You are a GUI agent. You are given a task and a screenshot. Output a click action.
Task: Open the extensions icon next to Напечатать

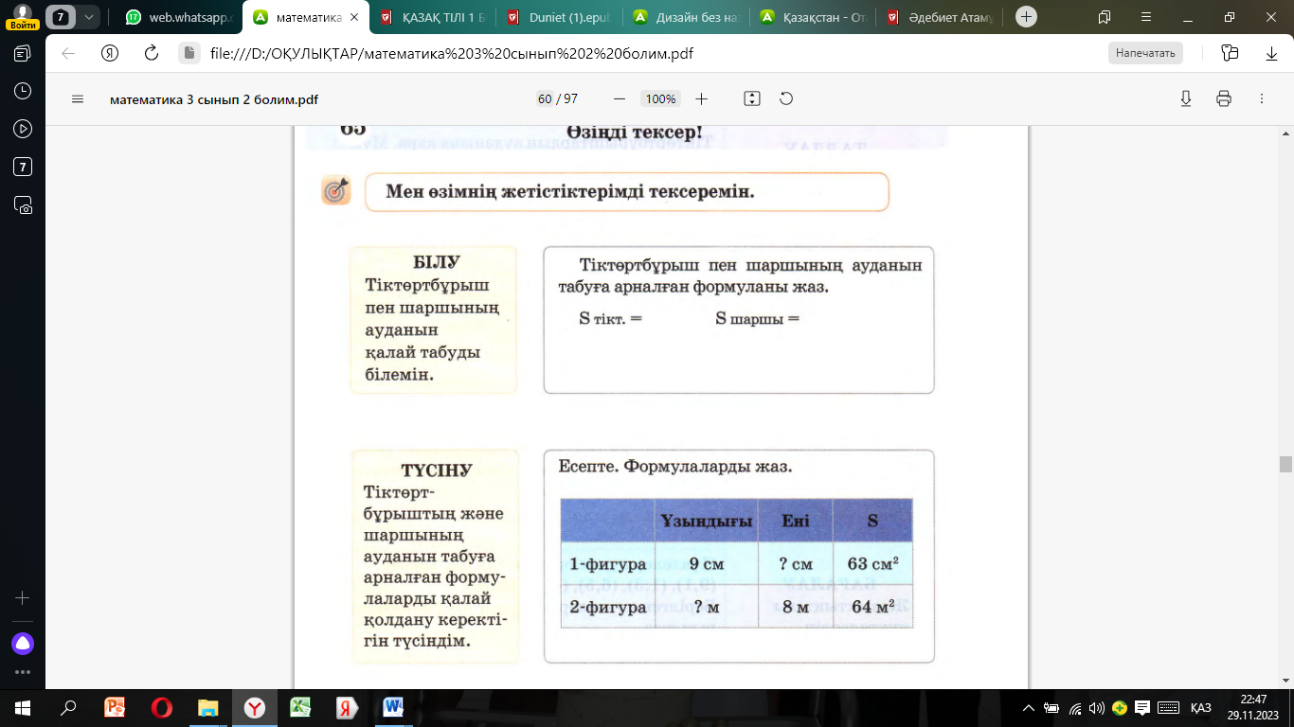pos(1230,53)
